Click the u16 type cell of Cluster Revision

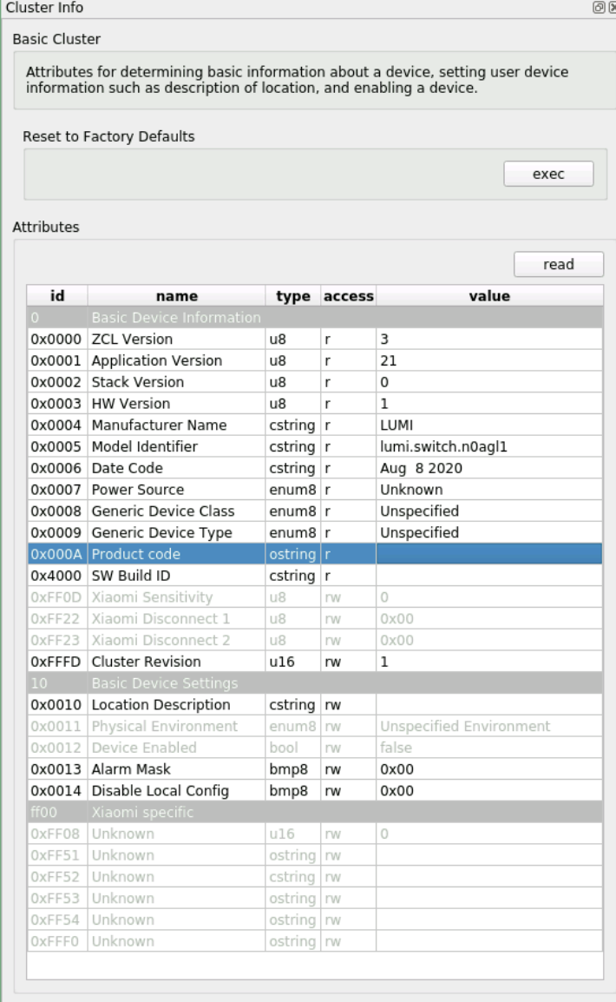click(x=293, y=662)
